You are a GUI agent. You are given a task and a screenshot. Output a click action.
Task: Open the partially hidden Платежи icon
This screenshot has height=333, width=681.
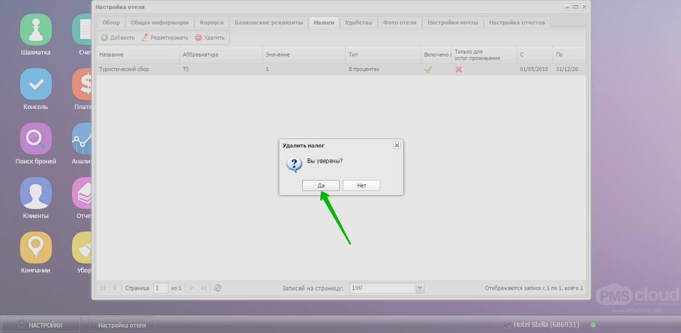[x=82, y=84]
